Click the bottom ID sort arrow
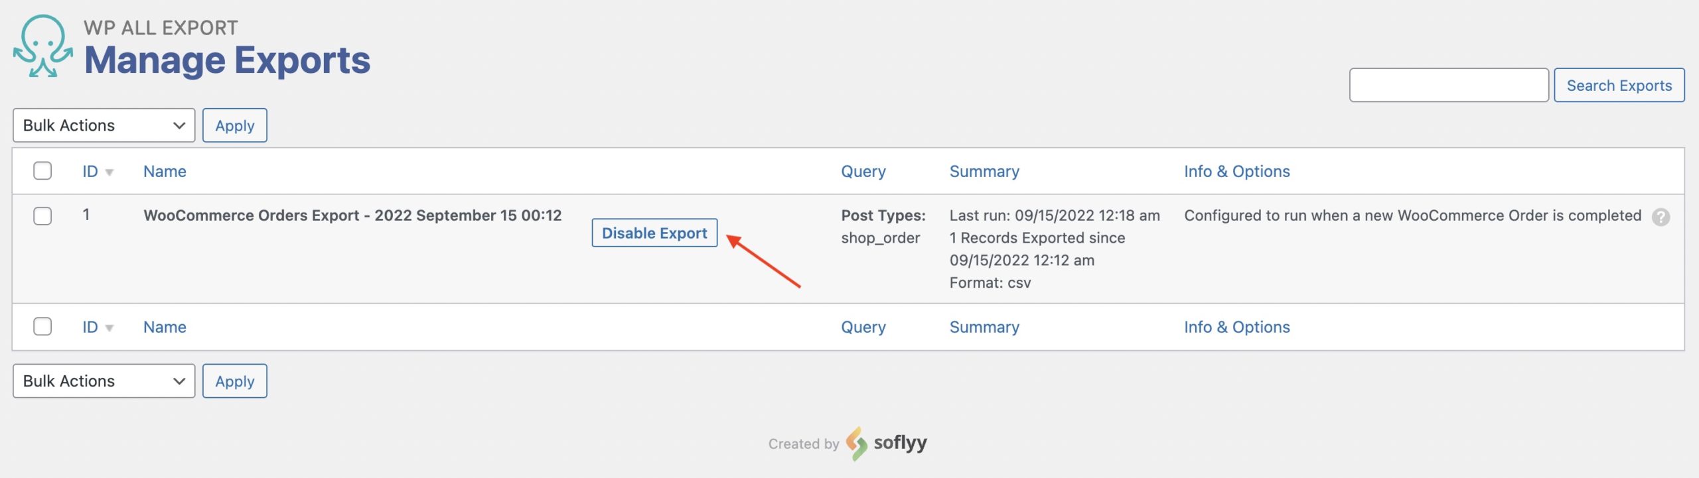This screenshot has width=1699, height=478. click(x=110, y=328)
